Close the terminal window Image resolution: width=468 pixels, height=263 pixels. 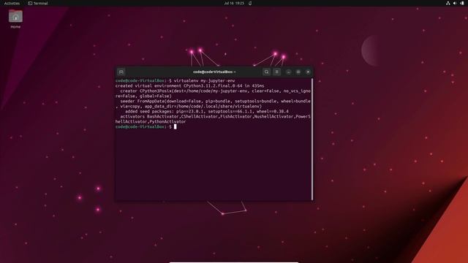[x=308, y=72]
